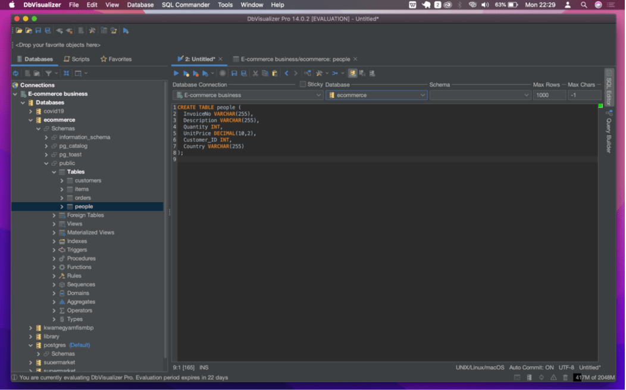Switch to the Favorites tab
The image size is (626, 390).
tap(116, 59)
